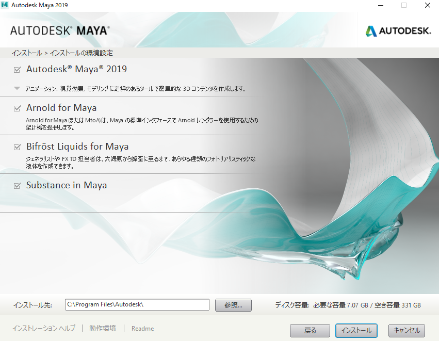Toggle the Bifröst Liquids for Maya checkbox
The width and height of the screenshot is (439, 341).
click(x=17, y=147)
